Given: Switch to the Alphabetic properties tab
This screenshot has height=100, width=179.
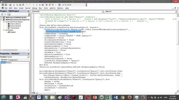Looking at the screenshot, I should coord(4,60).
